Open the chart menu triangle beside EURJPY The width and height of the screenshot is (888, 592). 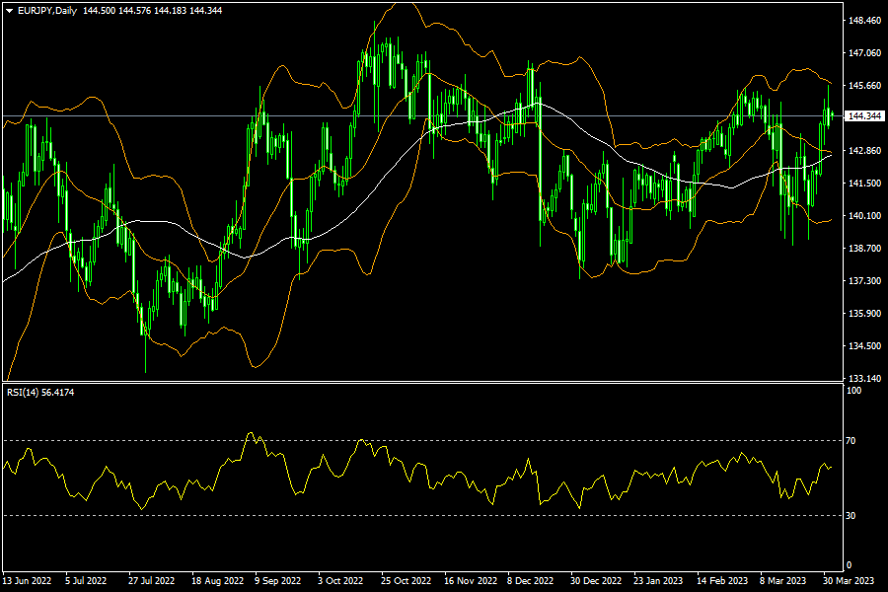(x=9, y=11)
